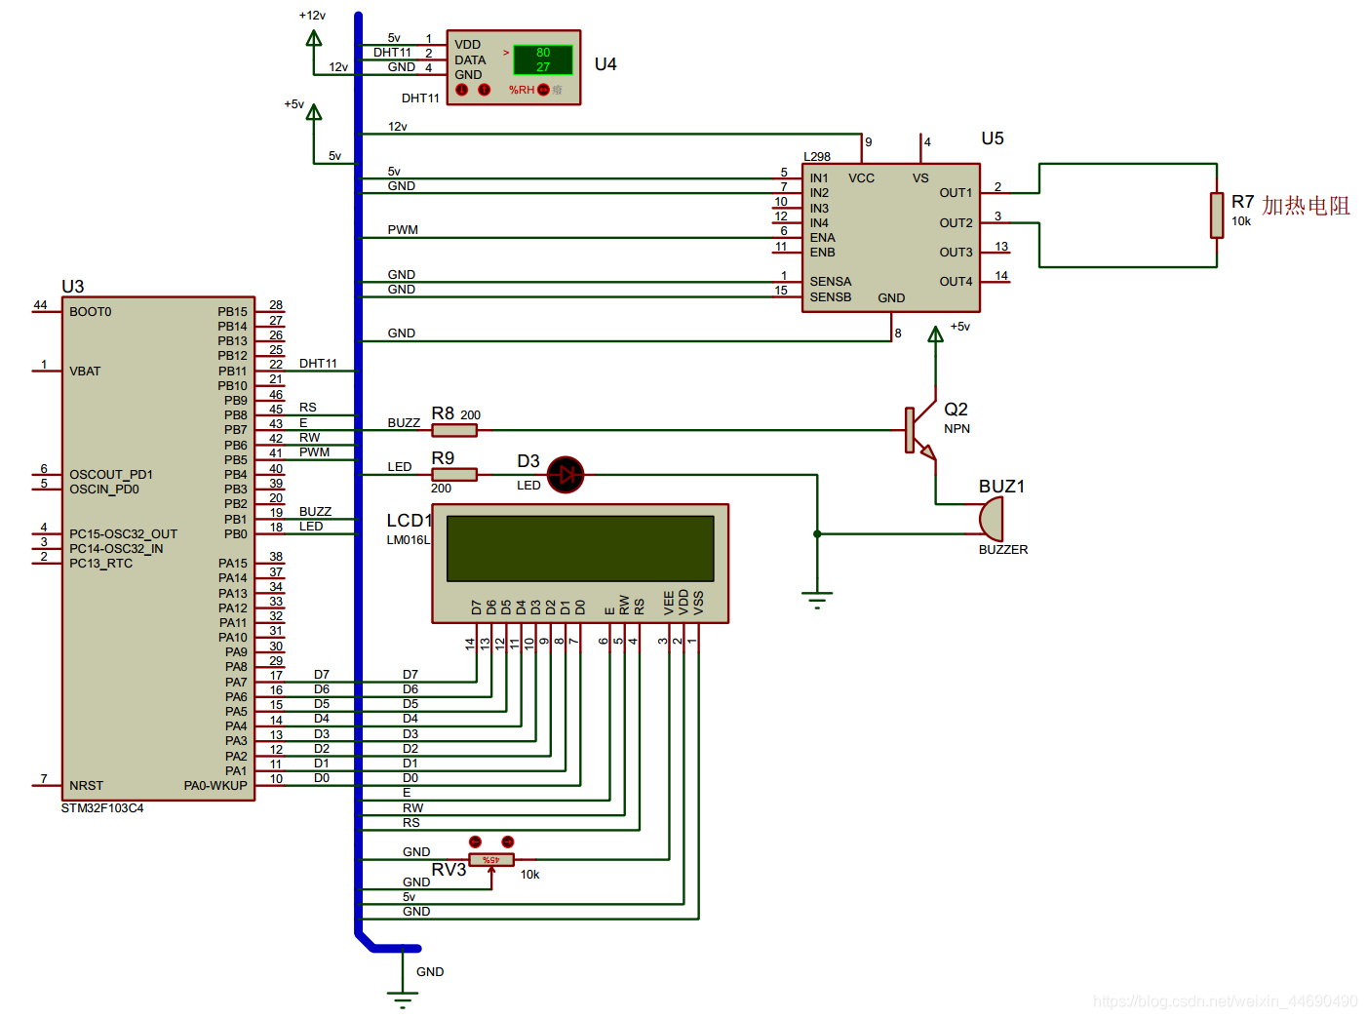Select the Q2 NPN transistor symbol
This screenshot has height=1019, width=1367.
tap(920, 430)
